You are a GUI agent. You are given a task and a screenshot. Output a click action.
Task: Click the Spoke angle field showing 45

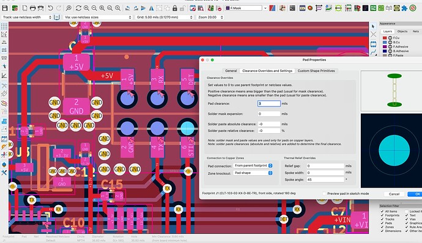click(325, 180)
